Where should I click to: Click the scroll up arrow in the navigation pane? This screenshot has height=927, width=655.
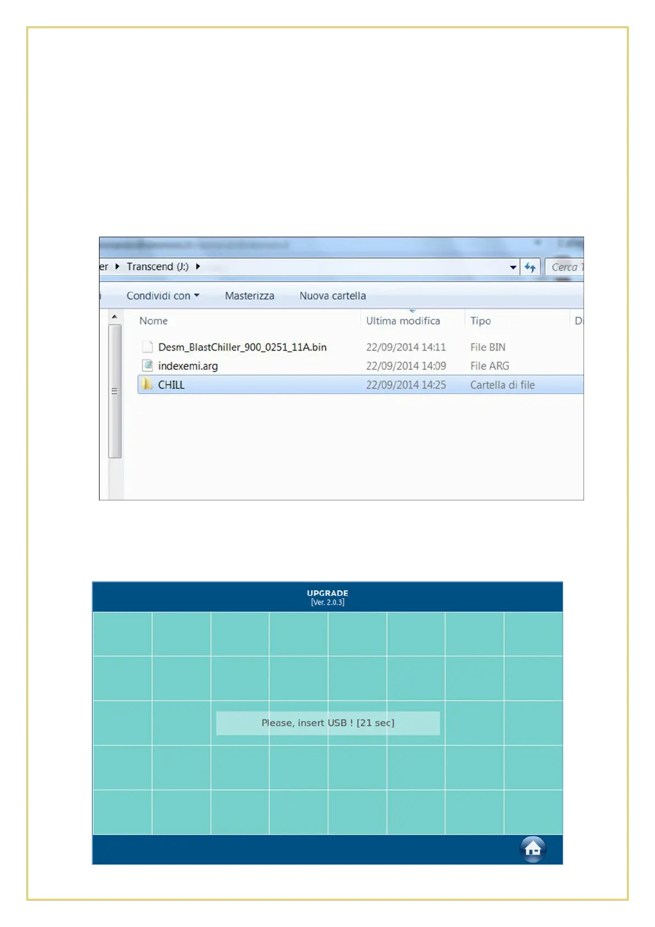(x=114, y=317)
